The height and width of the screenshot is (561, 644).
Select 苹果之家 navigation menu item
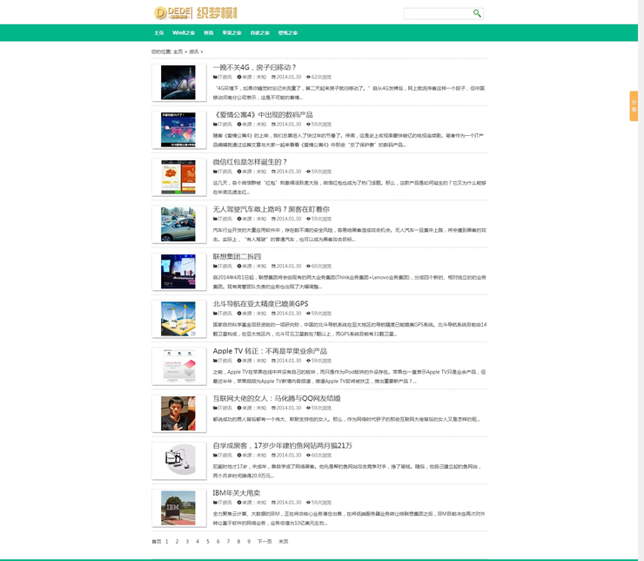point(231,32)
